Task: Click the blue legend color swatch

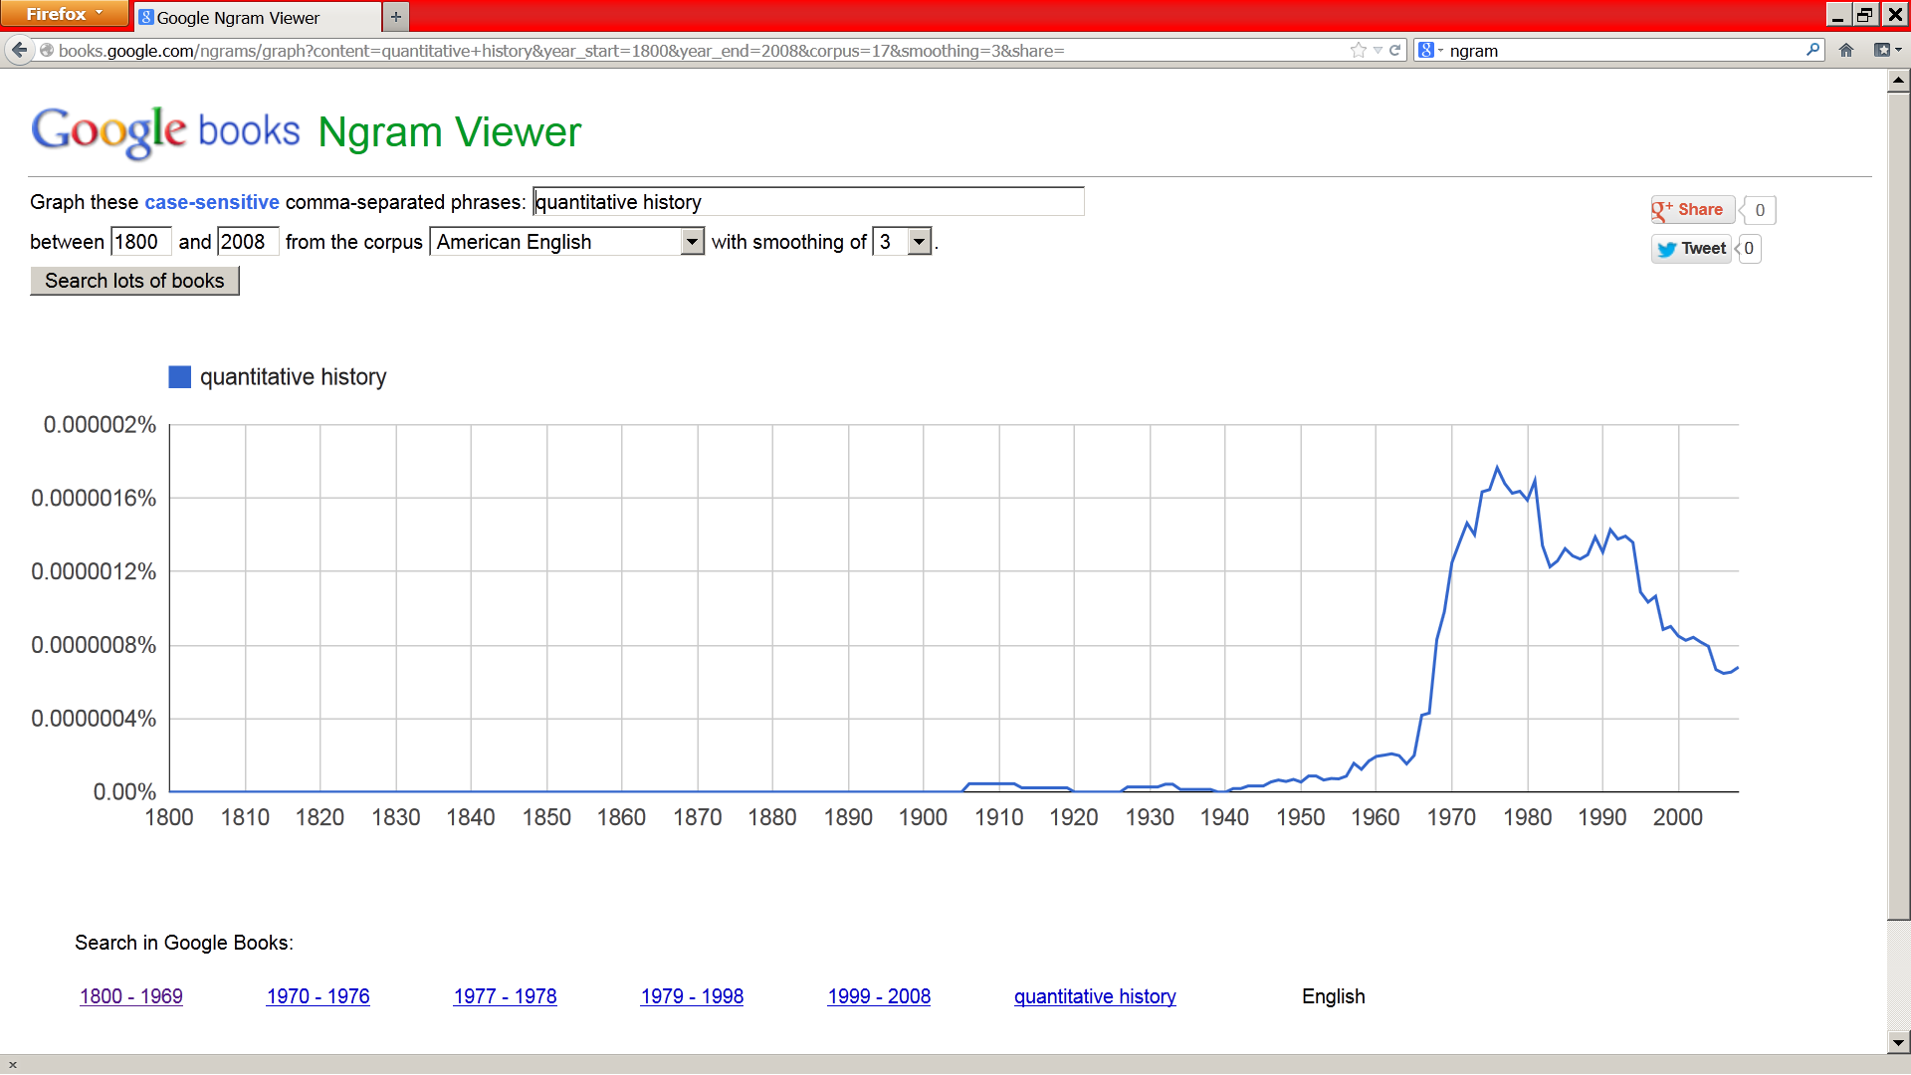Action: click(179, 377)
